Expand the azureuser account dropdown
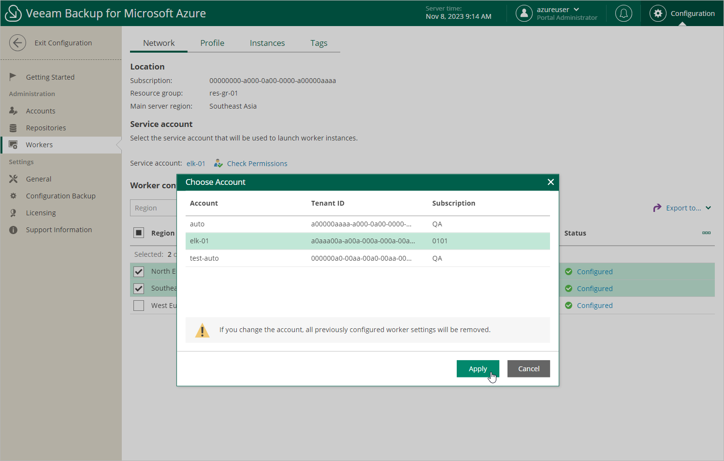724x461 pixels. click(576, 10)
